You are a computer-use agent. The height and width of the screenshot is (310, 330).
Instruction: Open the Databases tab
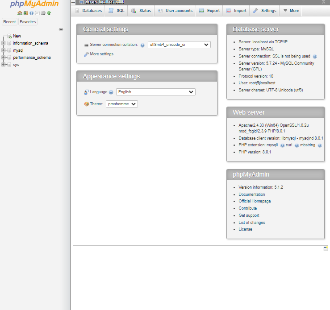[88, 11]
